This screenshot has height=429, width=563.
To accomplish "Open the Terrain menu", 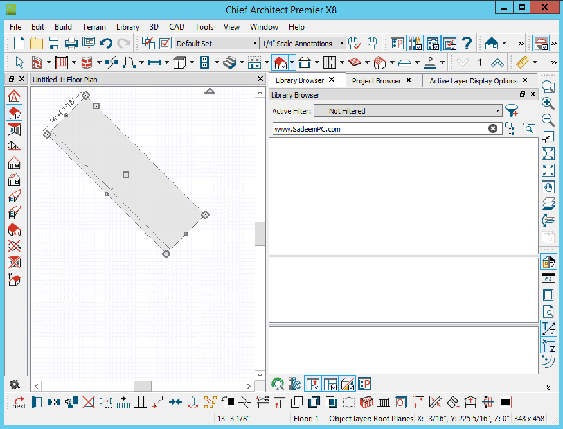I will (94, 27).
